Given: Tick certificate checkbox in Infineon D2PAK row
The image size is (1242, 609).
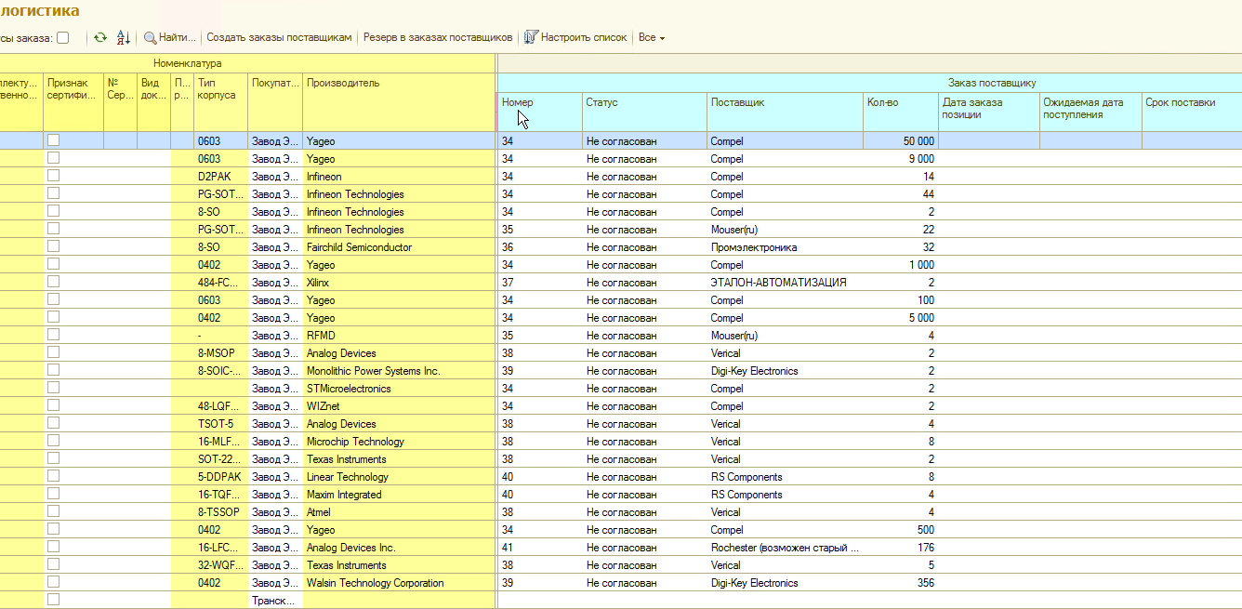Looking at the screenshot, I should (54, 176).
